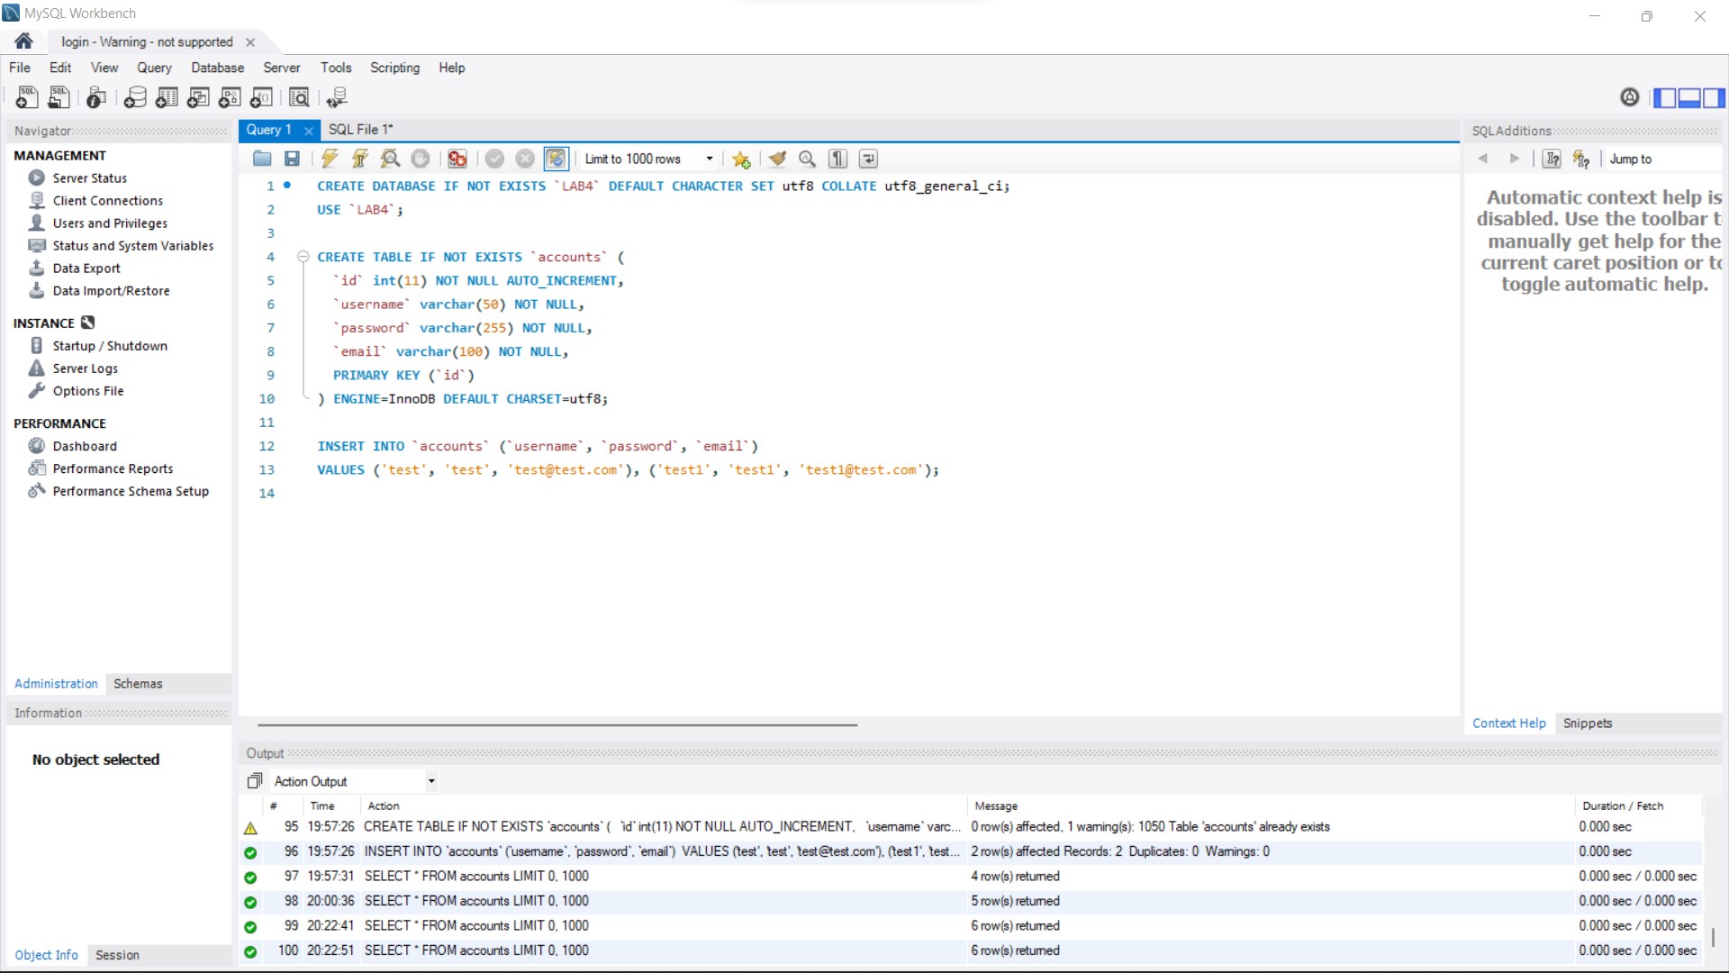The image size is (1729, 973).
Task: Create a new schema in the connected server
Action: 135,97
